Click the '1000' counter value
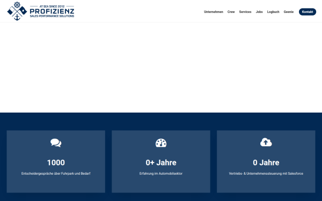322x201 pixels. tap(56, 162)
